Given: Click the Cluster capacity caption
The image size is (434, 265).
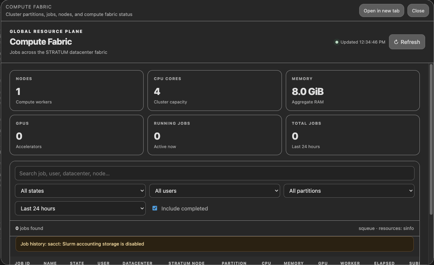Looking at the screenshot, I should 170,102.
